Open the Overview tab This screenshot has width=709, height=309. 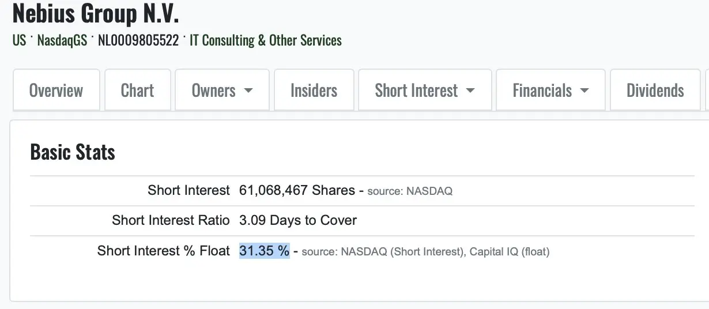56,90
